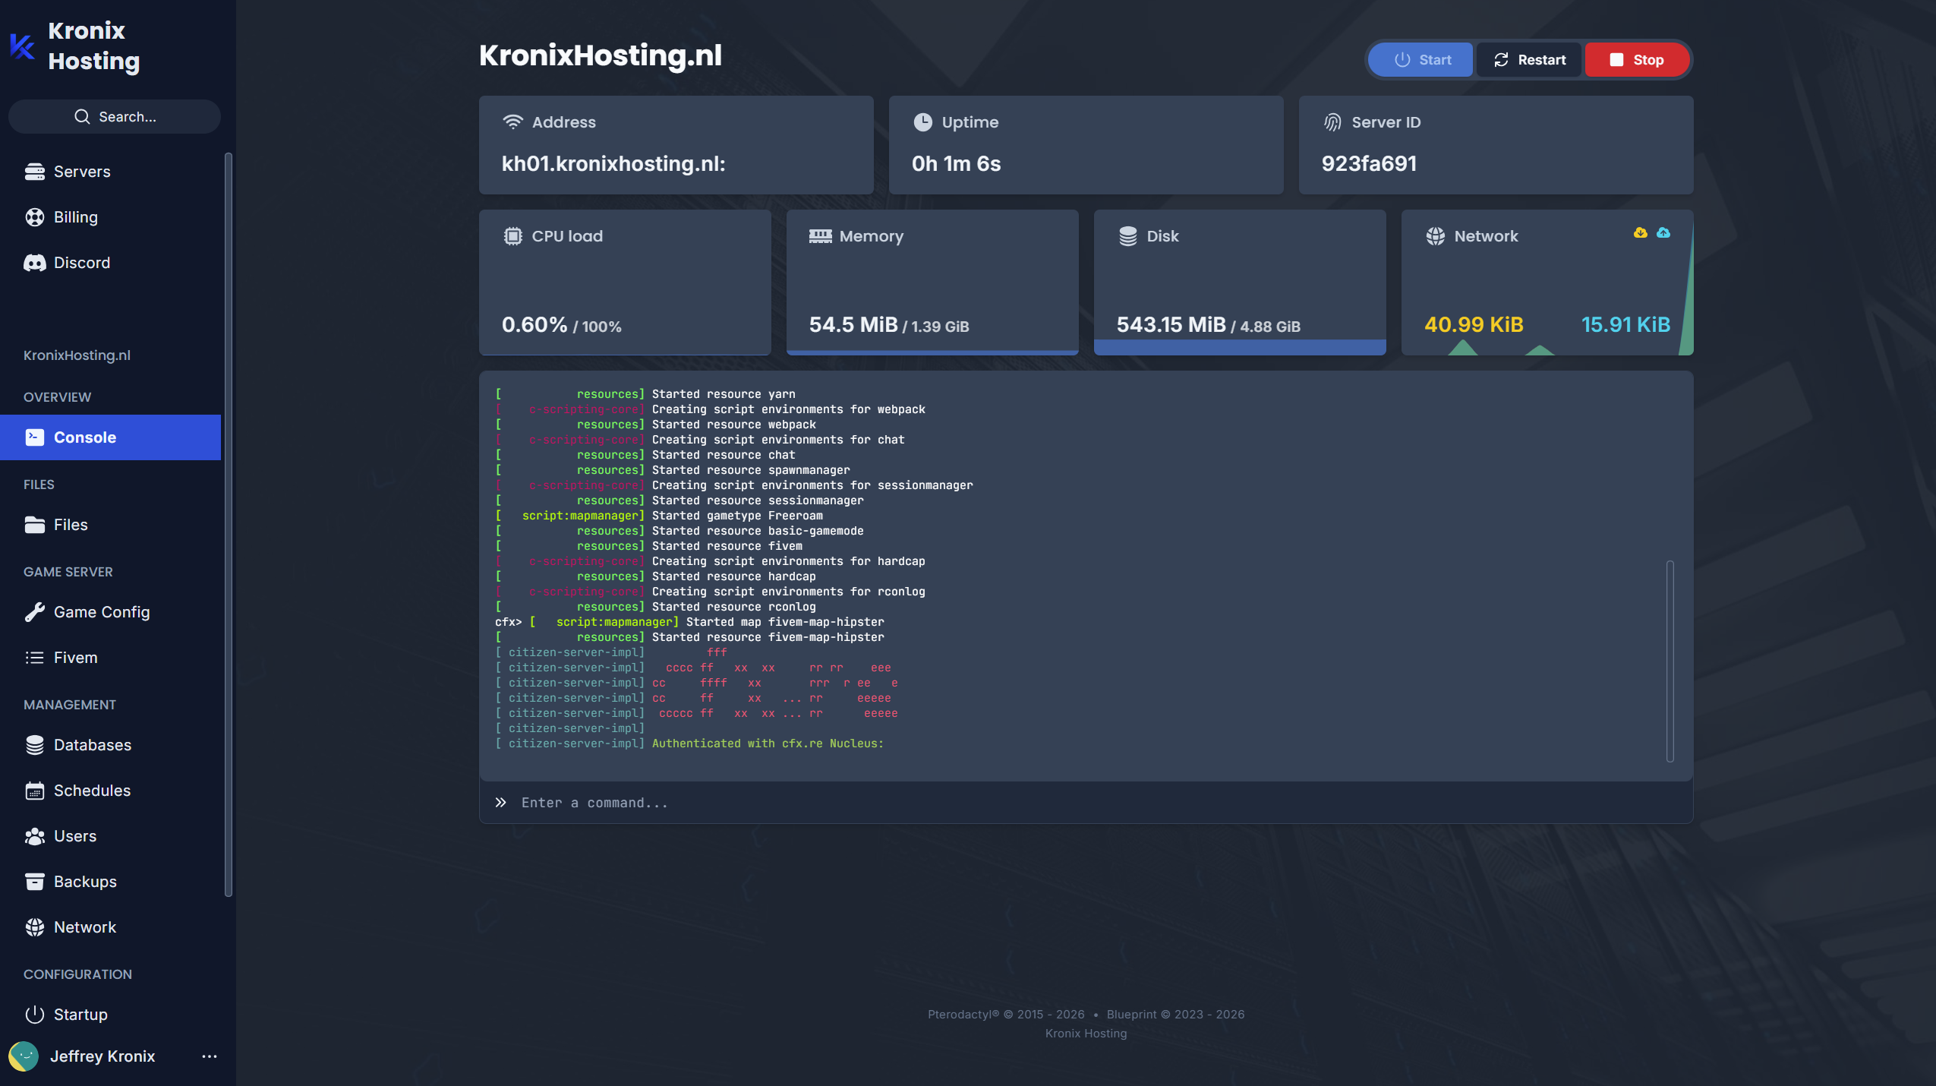Start the server
This screenshot has width=1936, height=1086.
pos(1421,60)
